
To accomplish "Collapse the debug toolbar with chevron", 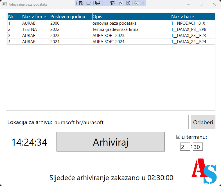I will 143,3.
